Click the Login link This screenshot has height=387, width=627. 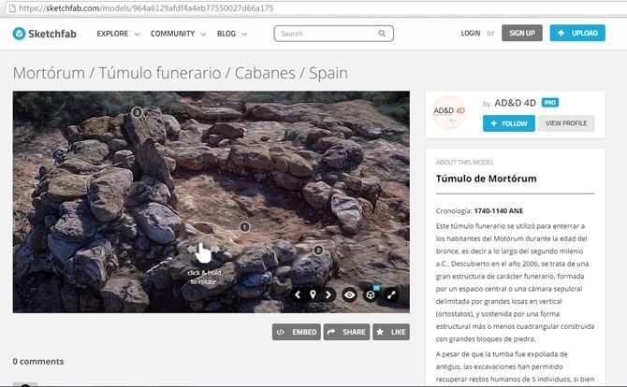(x=470, y=34)
